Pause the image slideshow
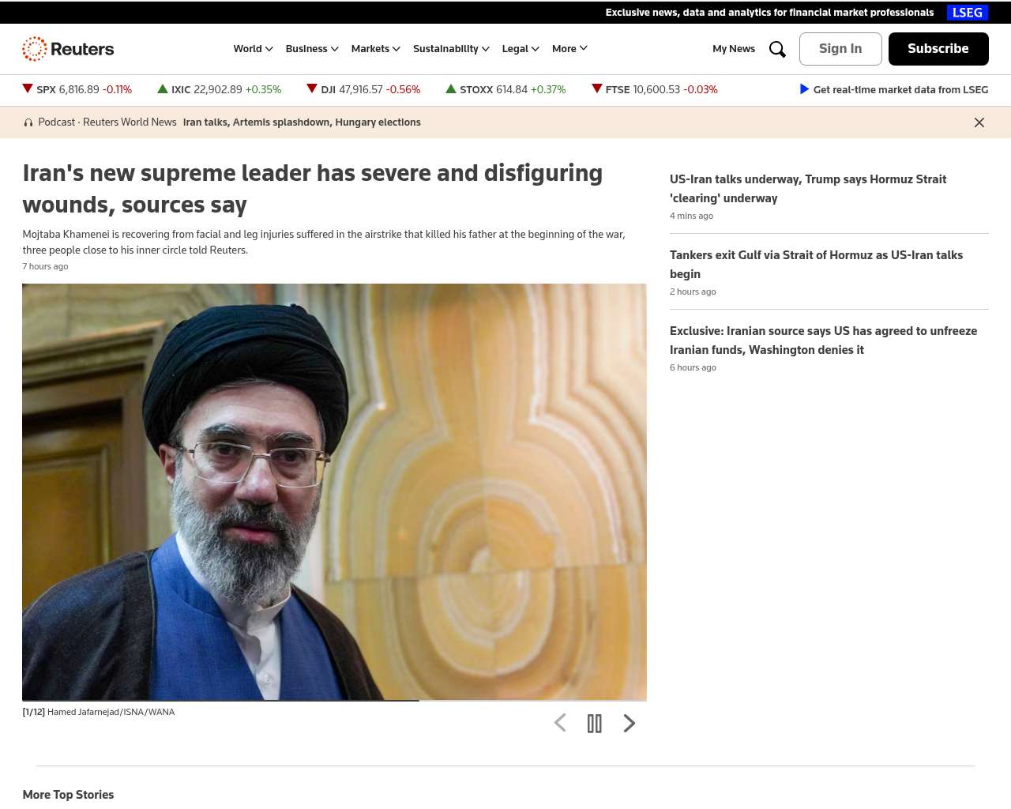Image resolution: width=1011 pixels, height=809 pixels. (x=595, y=724)
